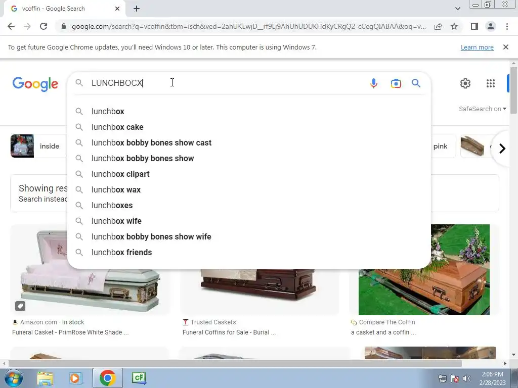Open the Trusted Caskets source link
This screenshot has width=518, height=388.
point(209,322)
